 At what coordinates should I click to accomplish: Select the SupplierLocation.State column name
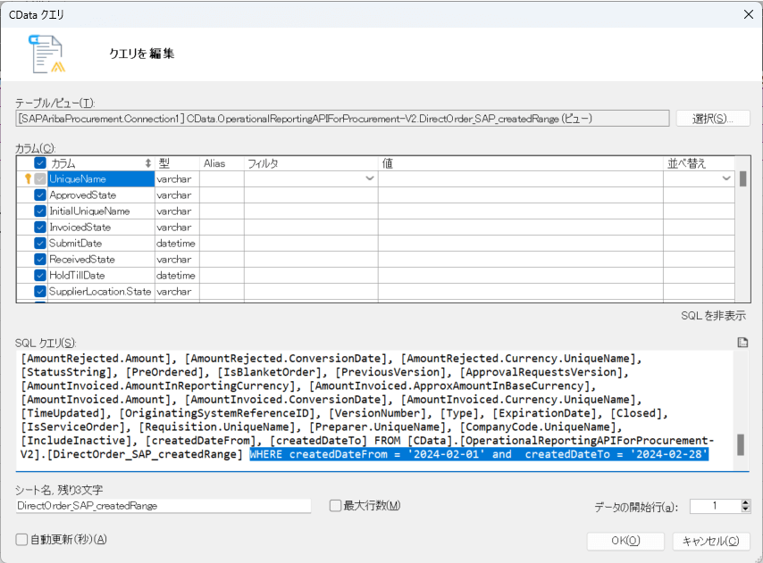100,291
